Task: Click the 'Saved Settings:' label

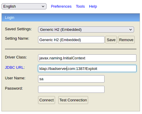Action: tap(18, 29)
